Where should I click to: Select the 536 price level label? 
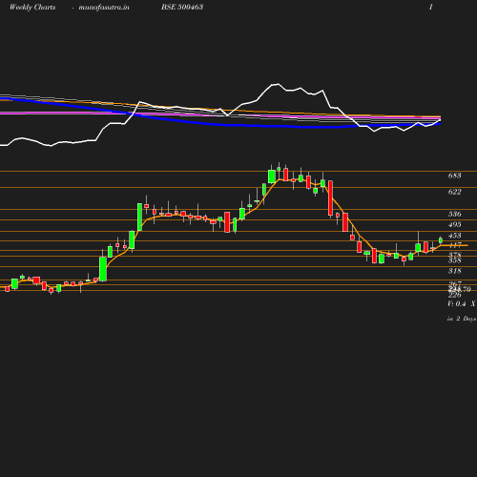454,214
